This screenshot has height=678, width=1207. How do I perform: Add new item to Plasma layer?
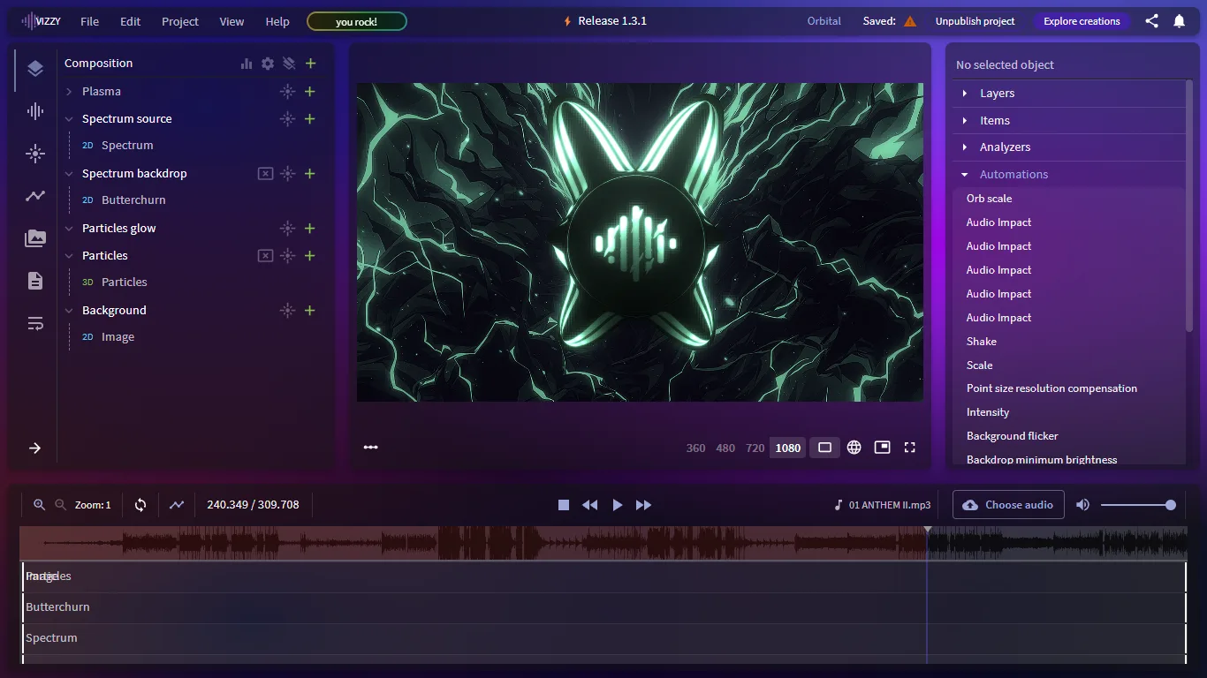[x=310, y=92]
